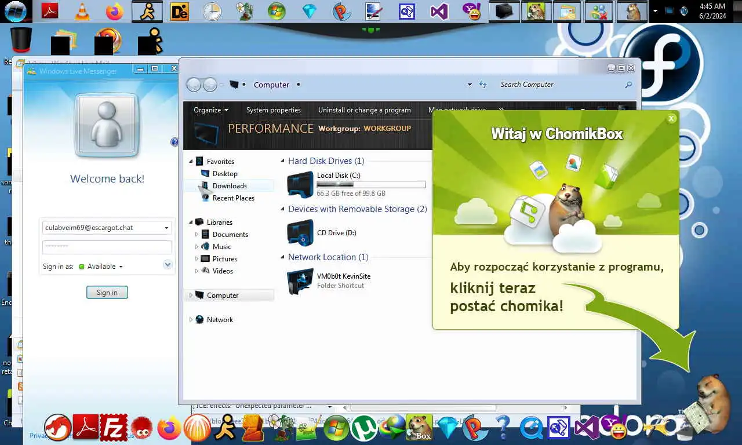The height and width of the screenshot is (445, 742).
Task: Open address bar history dropdown
Action: pos(470,85)
